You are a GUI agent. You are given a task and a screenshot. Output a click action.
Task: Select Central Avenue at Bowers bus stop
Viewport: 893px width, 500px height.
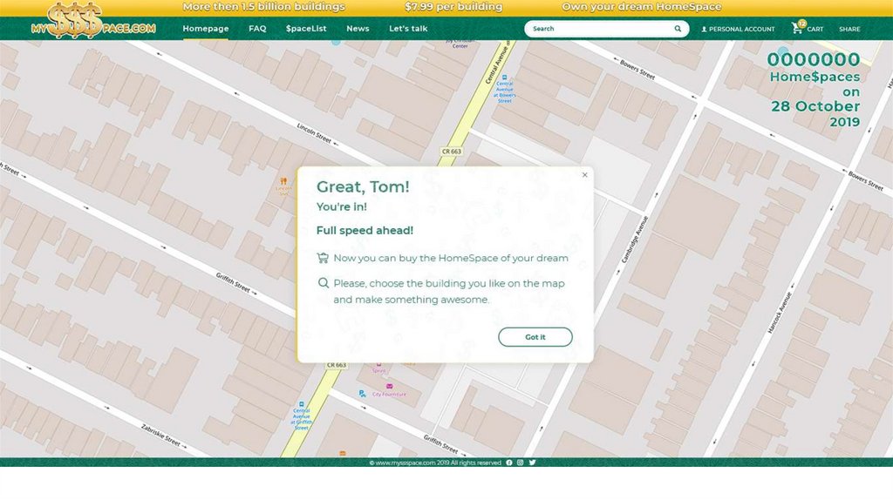point(505,78)
